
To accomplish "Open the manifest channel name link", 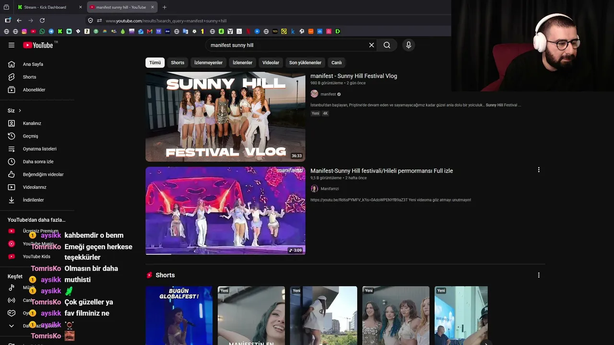I will 328,94.
